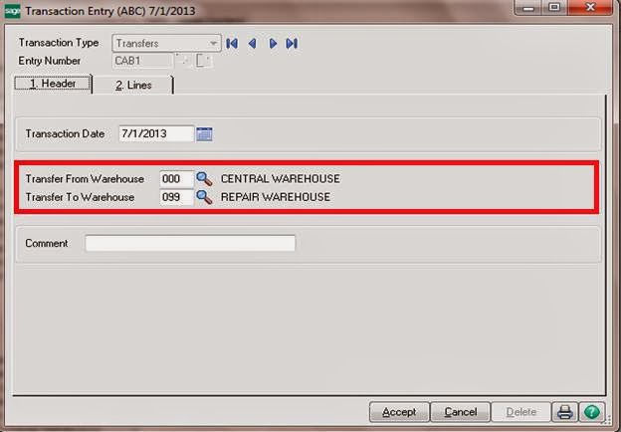Click the Transfer From Warehouse code field
This screenshot has width=621, height=432.
(176, 179)
